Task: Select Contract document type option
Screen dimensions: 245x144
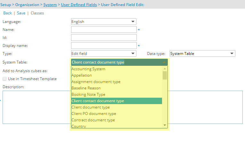Action: point(117,120)
